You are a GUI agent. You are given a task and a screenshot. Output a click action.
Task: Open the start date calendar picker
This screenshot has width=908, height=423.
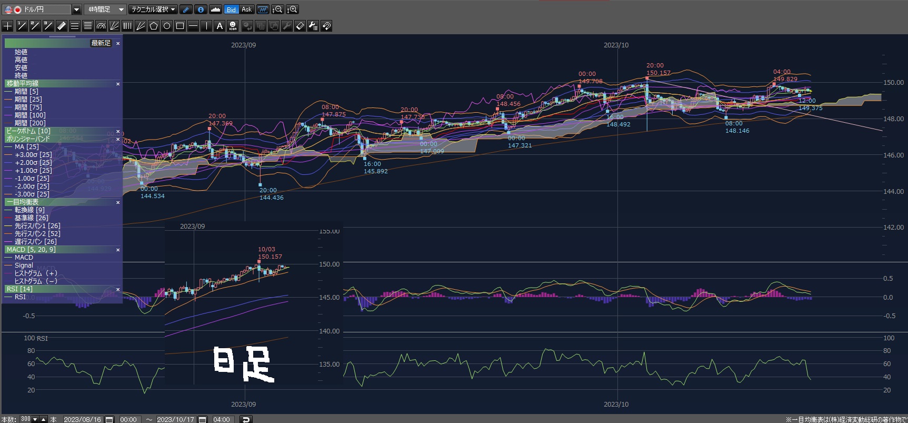(x=109, y=419)
